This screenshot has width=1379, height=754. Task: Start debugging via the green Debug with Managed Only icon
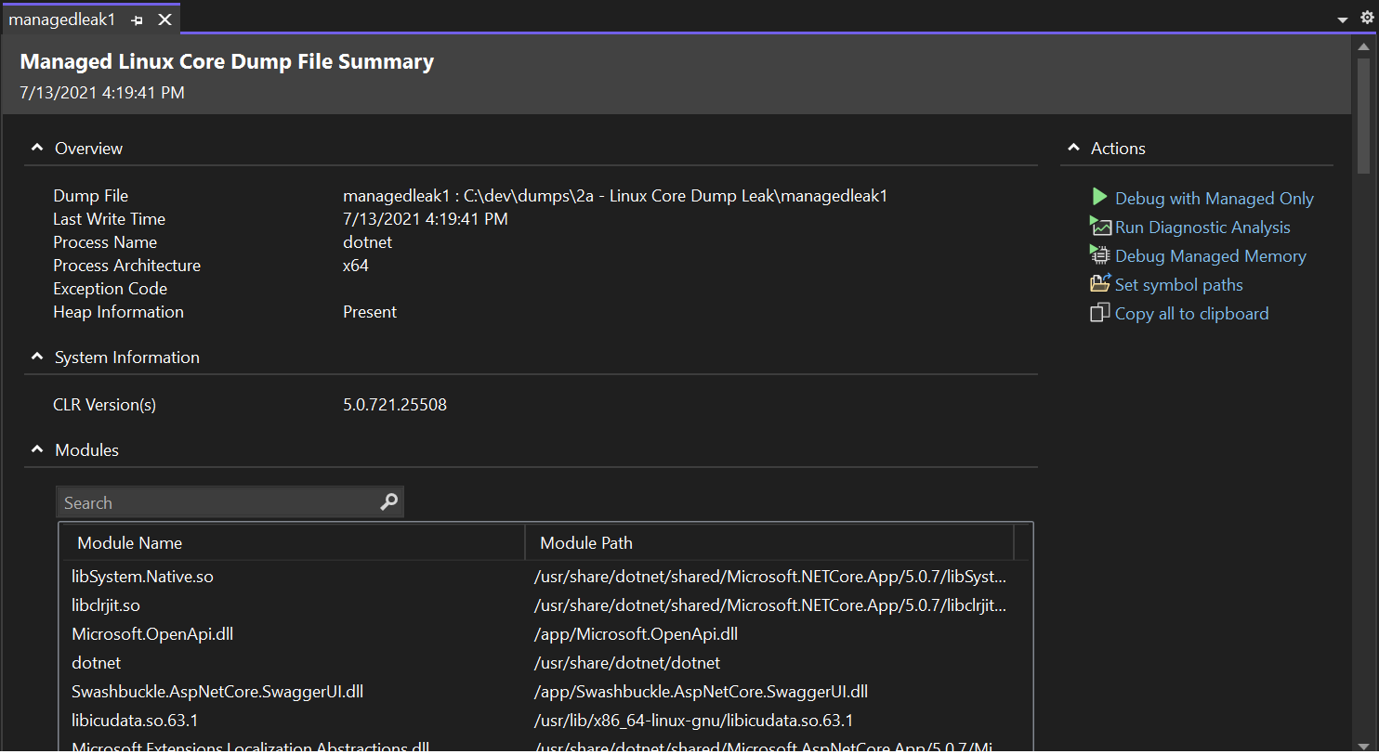pos(1099,197)
